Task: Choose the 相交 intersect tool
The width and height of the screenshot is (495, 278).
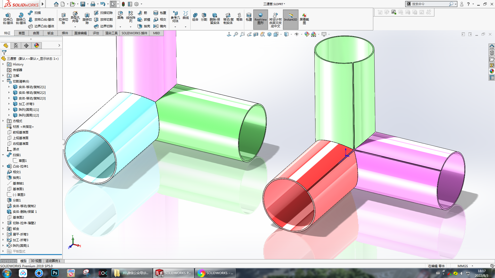Action: 160,19
